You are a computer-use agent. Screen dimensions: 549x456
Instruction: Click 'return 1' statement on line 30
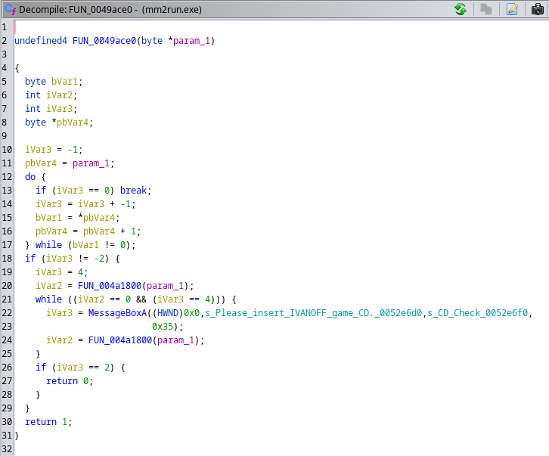click(x=48, y=422)
